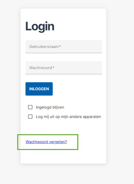Click the underline of the Wachtwoord field
The height and width of the screenshot is (184, 134).
pos(64,74)
